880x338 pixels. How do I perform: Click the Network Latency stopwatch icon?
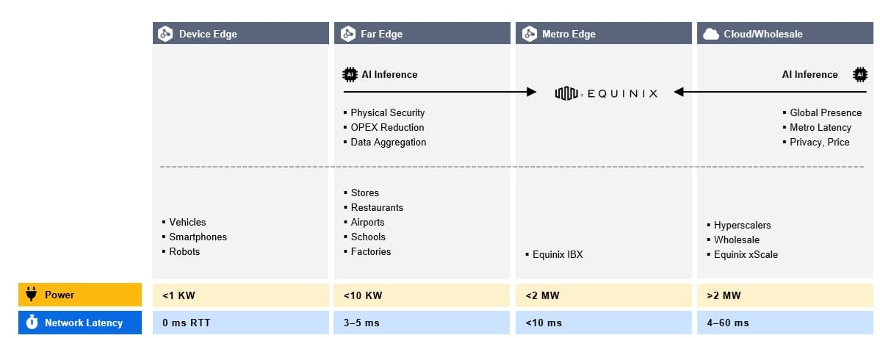pyautogui.click(x=32, y=323)
